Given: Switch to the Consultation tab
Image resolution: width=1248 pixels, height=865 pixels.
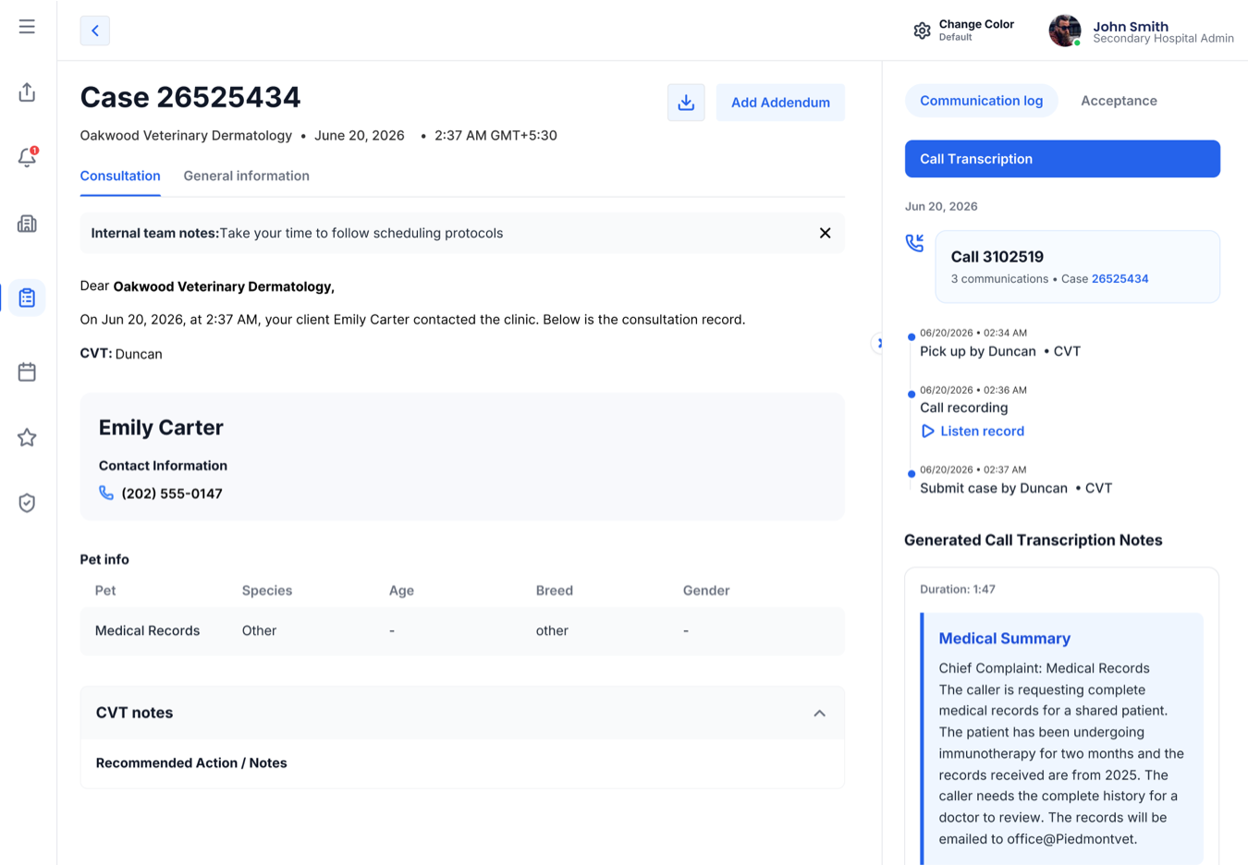Looking at the screenshot, I should coord(120,176).
